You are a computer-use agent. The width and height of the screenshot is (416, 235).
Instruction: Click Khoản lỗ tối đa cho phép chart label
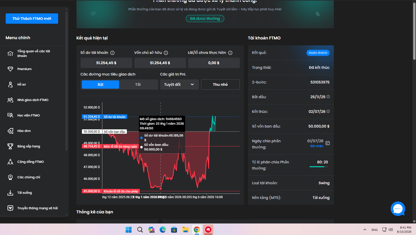point(121,191)
